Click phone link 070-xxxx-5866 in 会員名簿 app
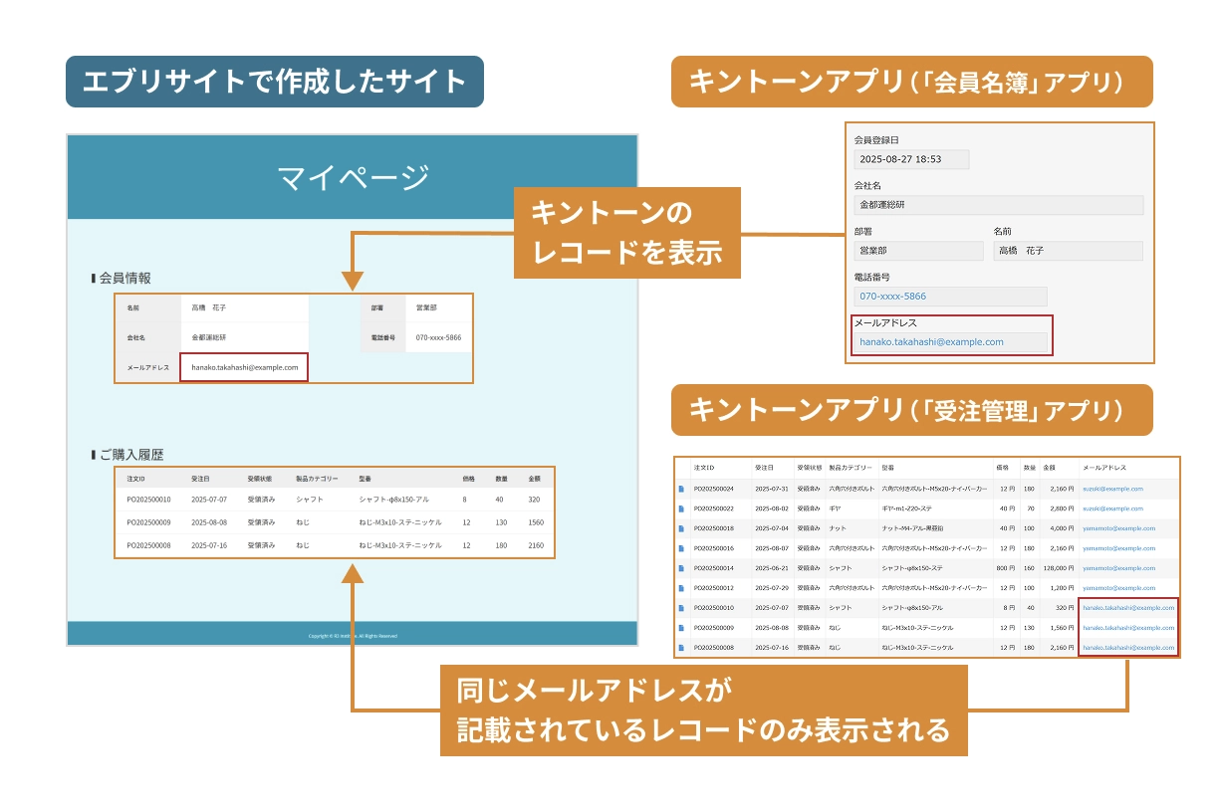The image size is (1223, 812). pos(892,297)
